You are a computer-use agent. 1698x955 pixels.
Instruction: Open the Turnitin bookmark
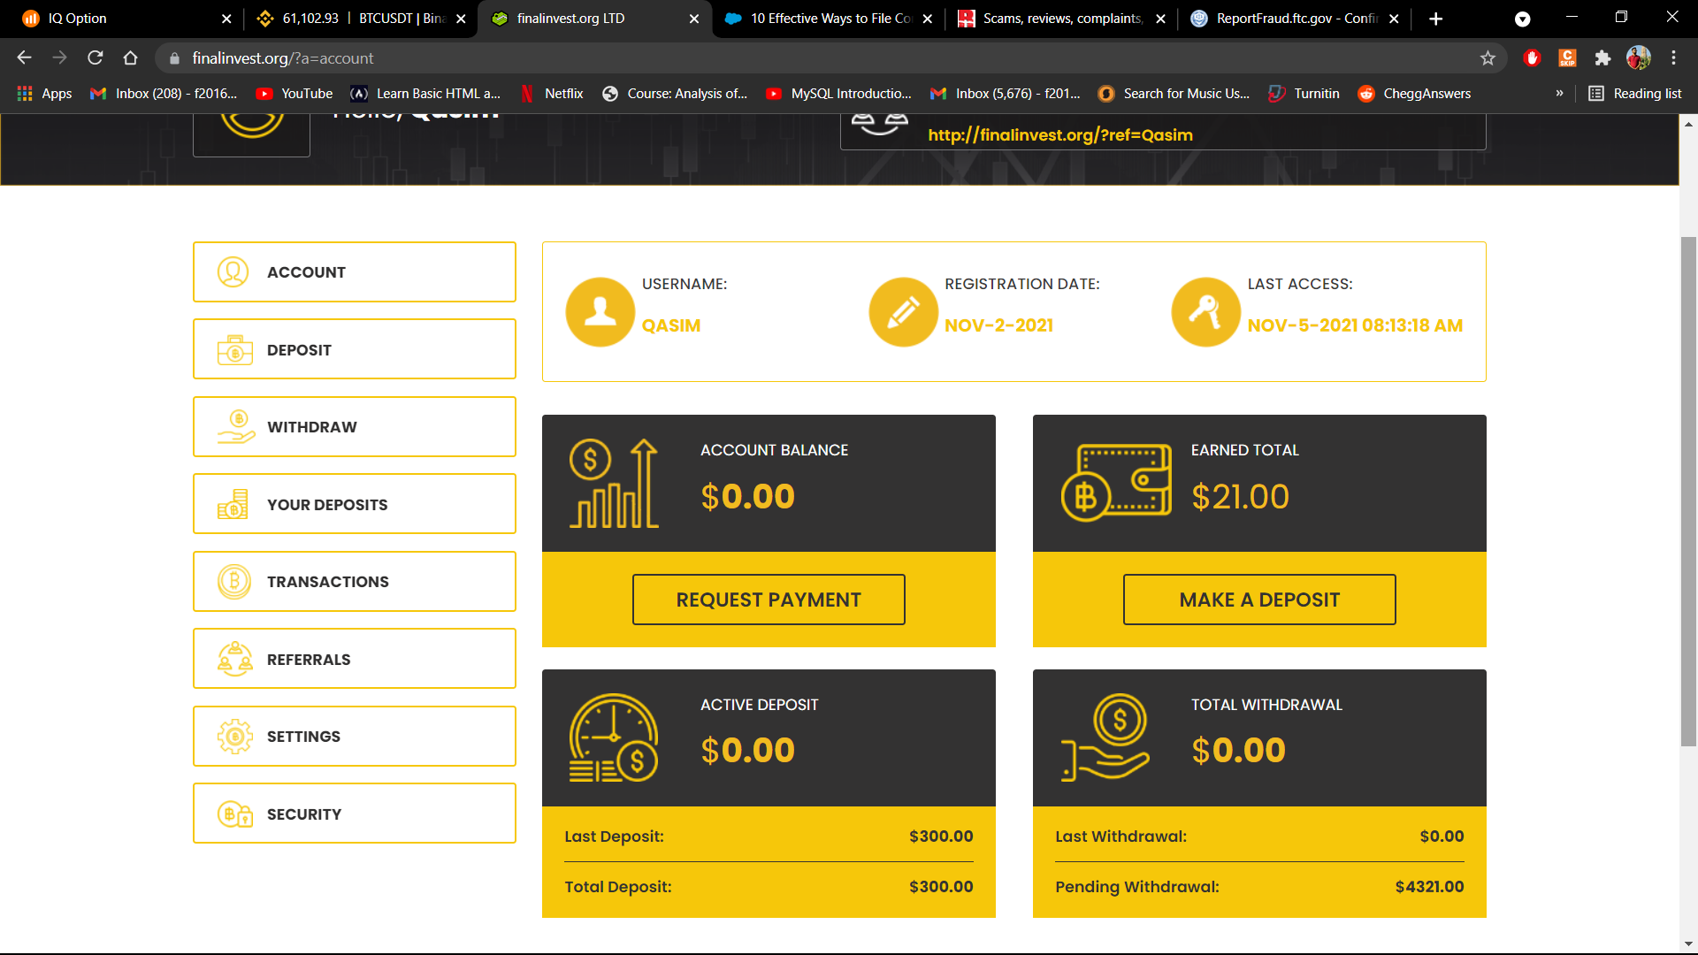[x=1304, y=93]
